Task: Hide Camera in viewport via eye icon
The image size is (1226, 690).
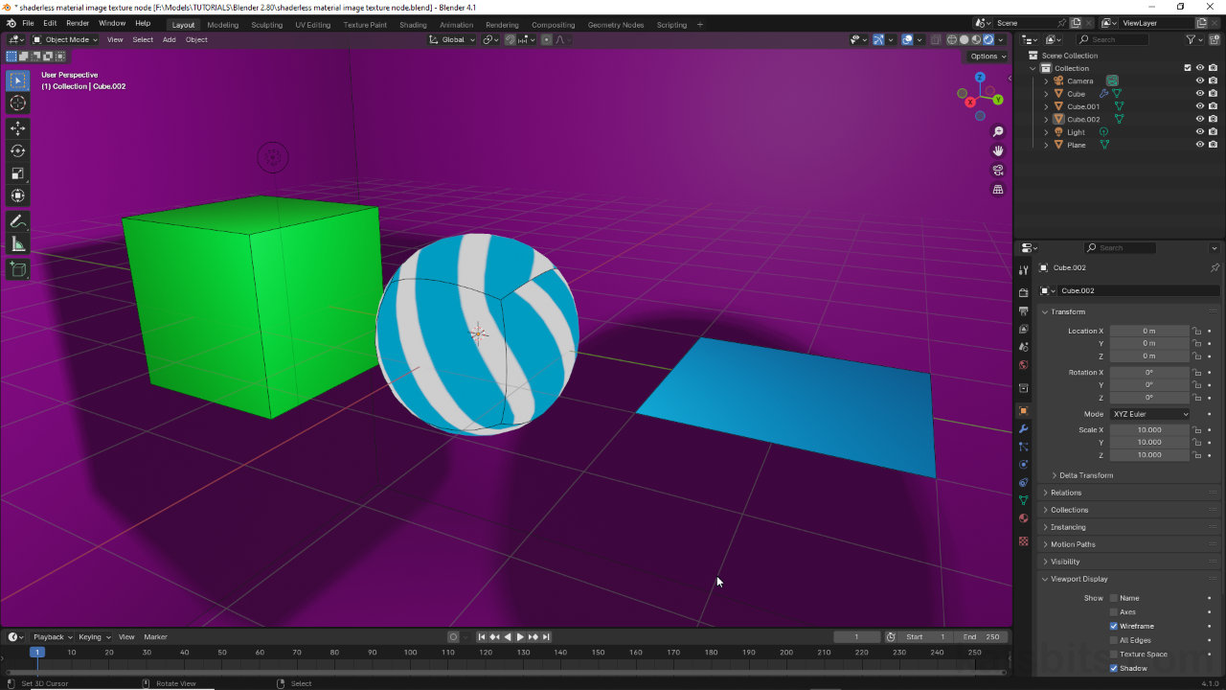Action: point(1200,80)
